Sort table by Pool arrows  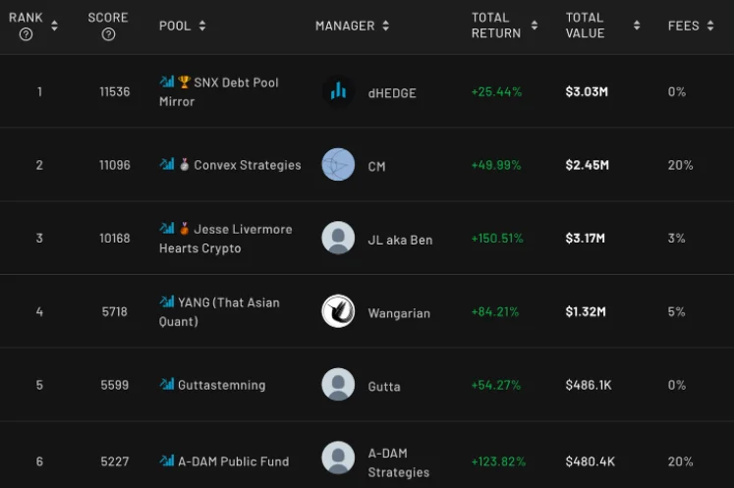click(x=201, y=26)
